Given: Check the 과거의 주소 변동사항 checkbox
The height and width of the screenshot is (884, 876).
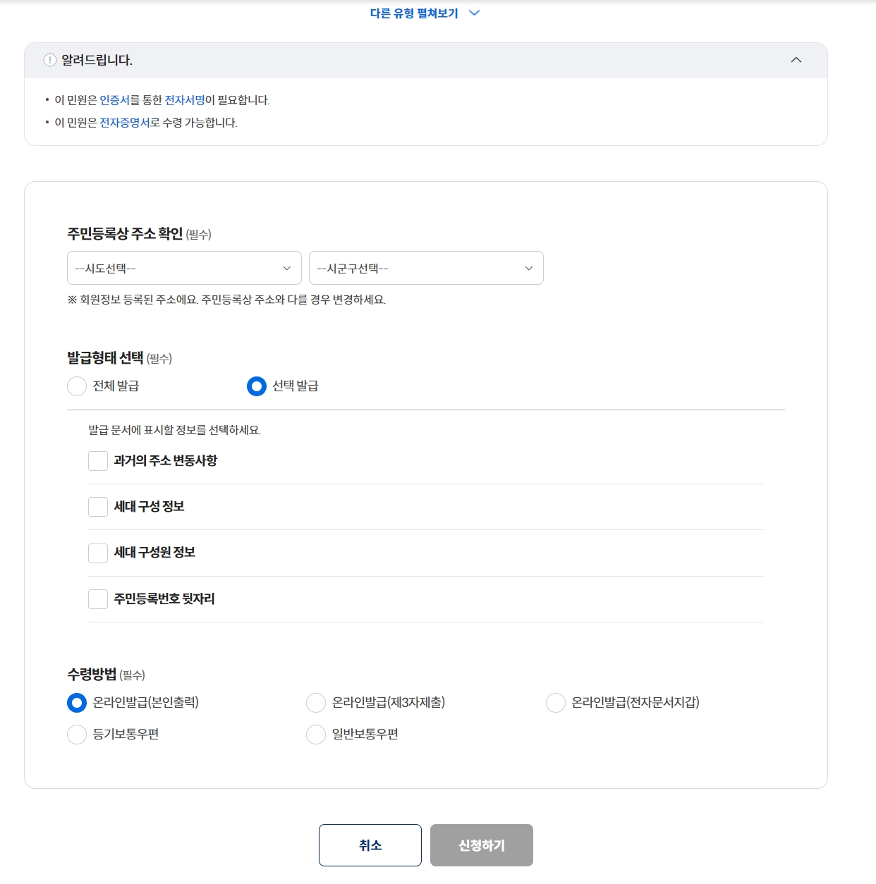Looking at the screenshot, I should click(98, 461).
